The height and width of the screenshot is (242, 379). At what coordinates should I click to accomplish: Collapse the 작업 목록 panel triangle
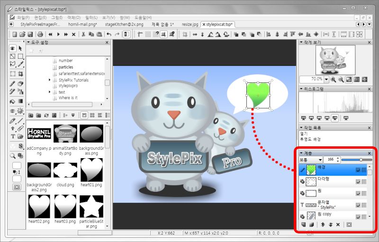pos(301,127)
